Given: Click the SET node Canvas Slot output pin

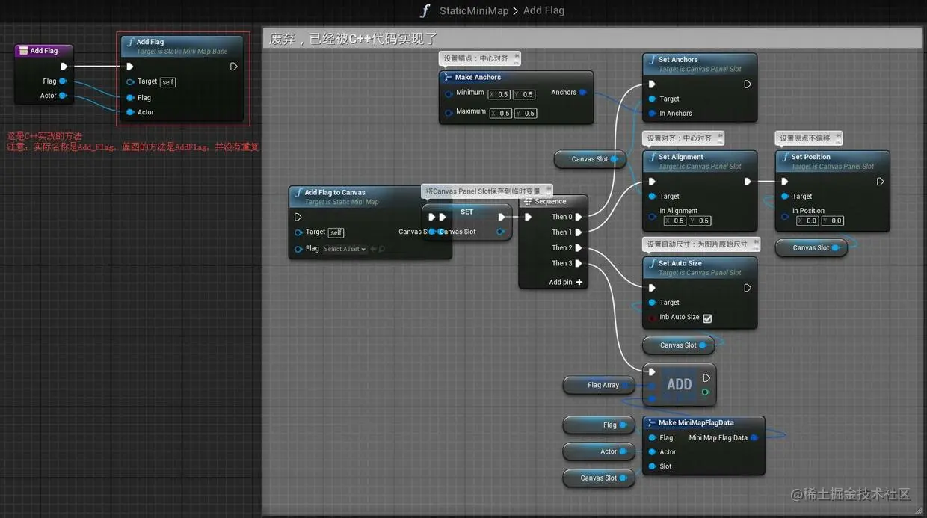Looking at the screenshot, I should tap(500, 232).
